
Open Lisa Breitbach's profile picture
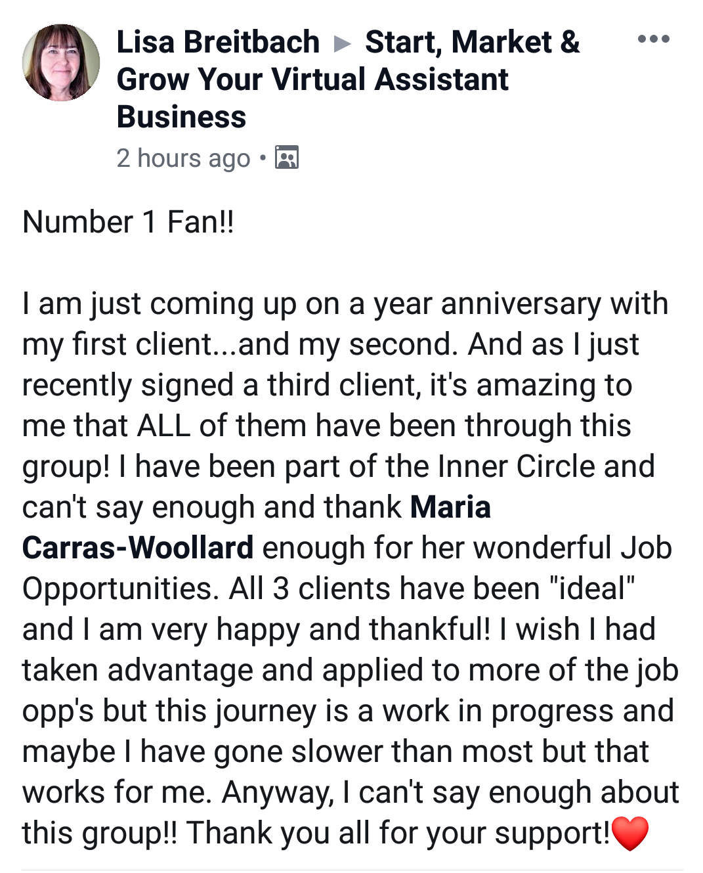pyautogui.click(x=61, y=63)
